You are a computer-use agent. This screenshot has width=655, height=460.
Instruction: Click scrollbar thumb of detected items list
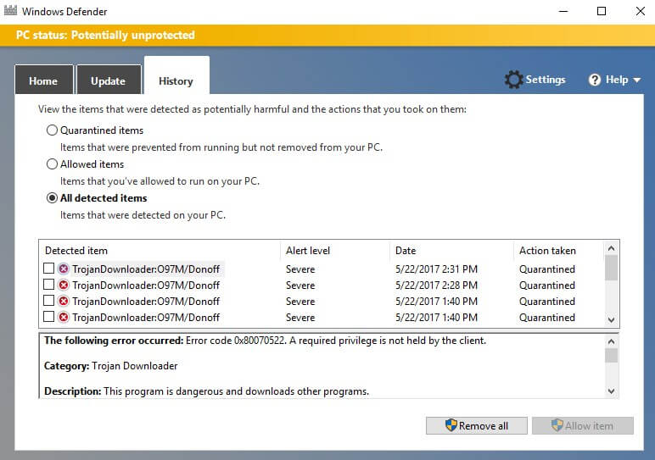point(611,268)
